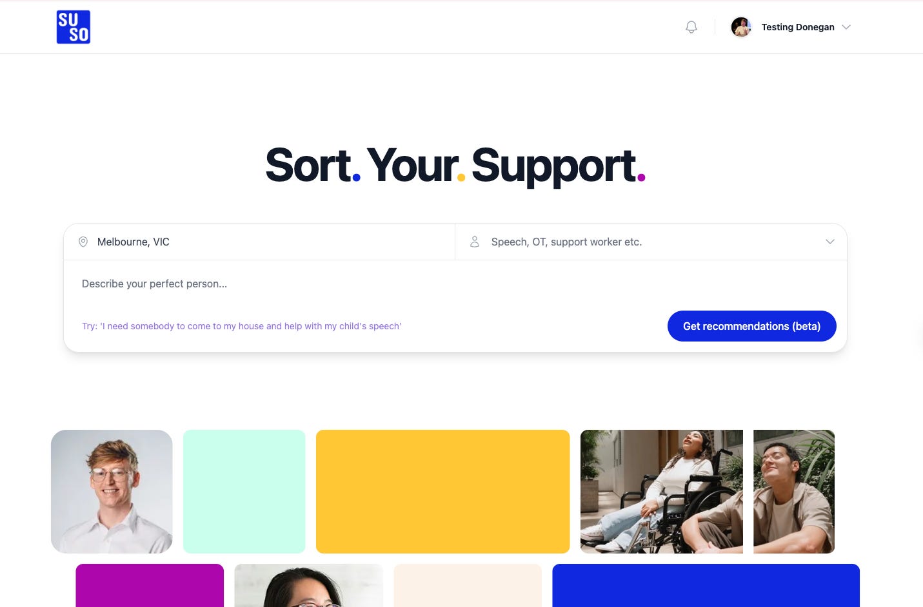This screenshot has width=923, height=607.
Task: Click the location pin icon
Action: (x=83, y=242)
